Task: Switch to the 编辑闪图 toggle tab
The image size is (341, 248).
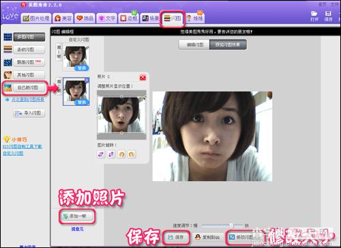Action: 194,44
